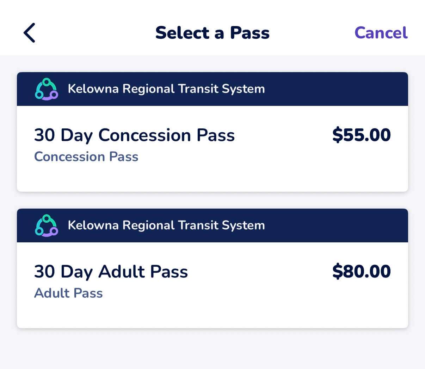Click the 'Select a Pass' page heading
The width and height of the screenshot is (425, 369).
click(x=212, y=33)
